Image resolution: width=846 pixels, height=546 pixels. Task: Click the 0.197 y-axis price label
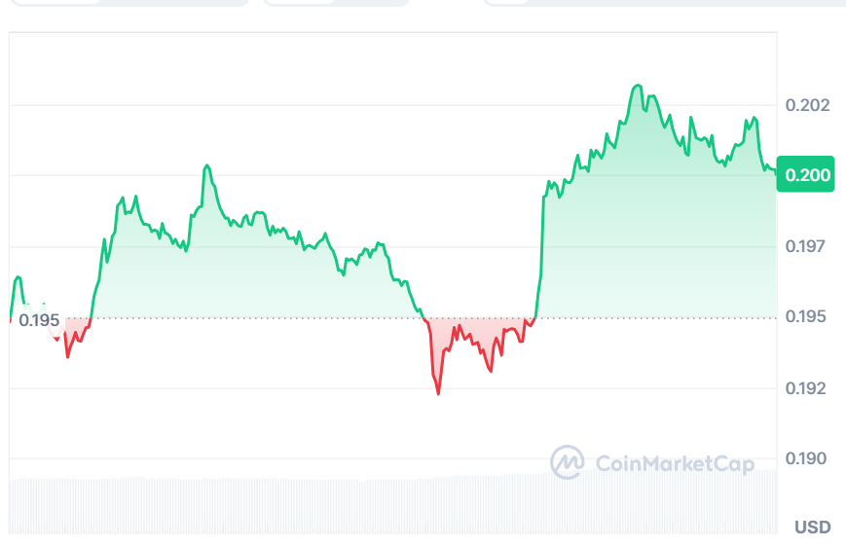click(x=807, y=246)
